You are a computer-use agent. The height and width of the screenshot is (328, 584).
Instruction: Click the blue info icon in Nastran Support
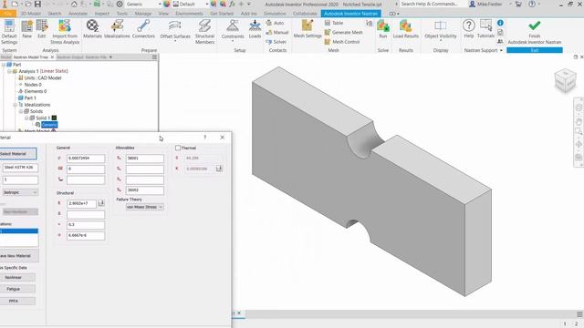pos(500,23)
